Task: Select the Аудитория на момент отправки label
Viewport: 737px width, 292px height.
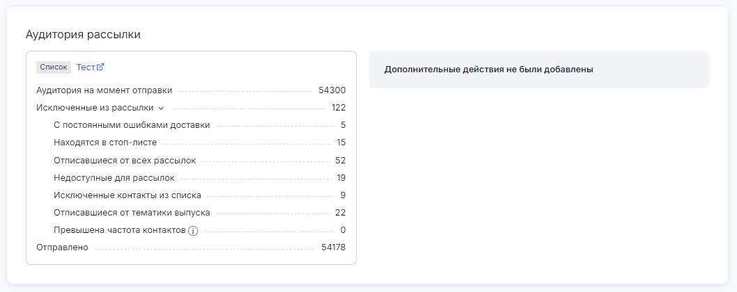Action: (104, 90)
